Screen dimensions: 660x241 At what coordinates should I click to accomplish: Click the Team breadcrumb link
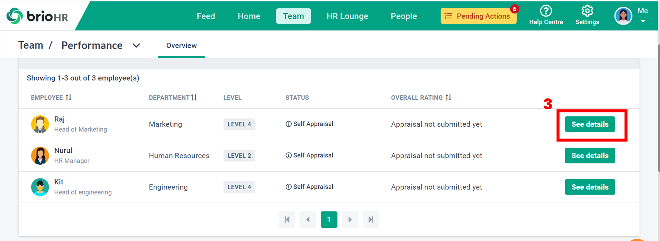(31, 45)
